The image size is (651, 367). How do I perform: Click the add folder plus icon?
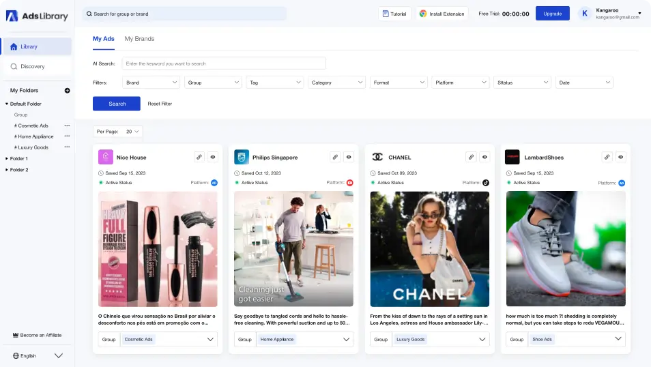67,90
